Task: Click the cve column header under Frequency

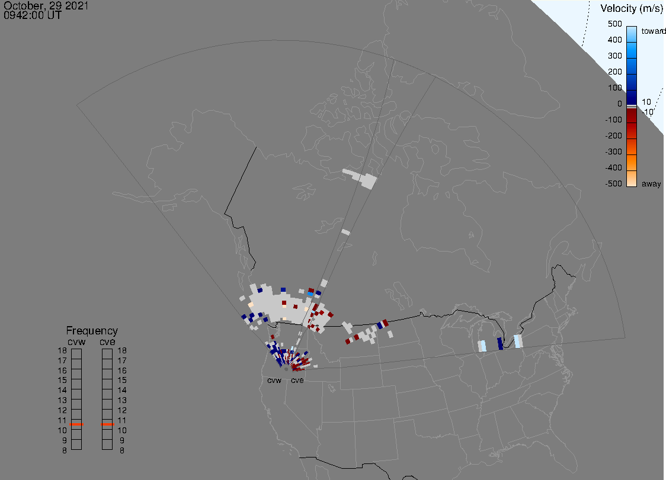Action: tap(107, 342)
